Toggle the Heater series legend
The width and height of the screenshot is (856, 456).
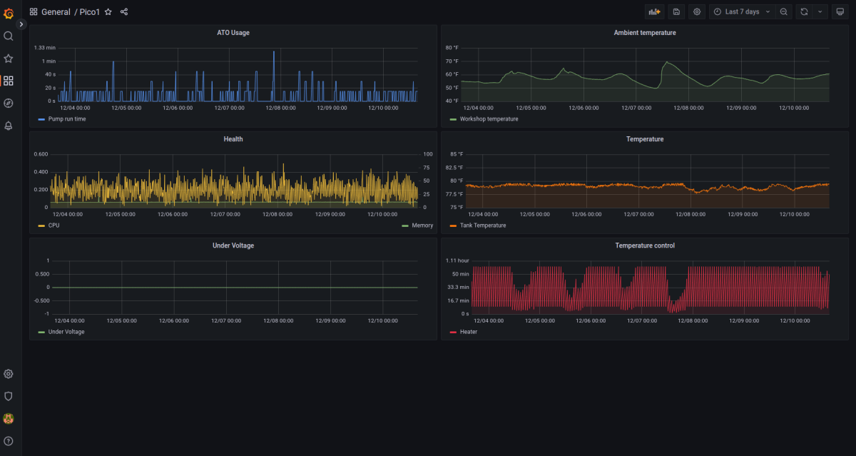(x=469, y=332)
